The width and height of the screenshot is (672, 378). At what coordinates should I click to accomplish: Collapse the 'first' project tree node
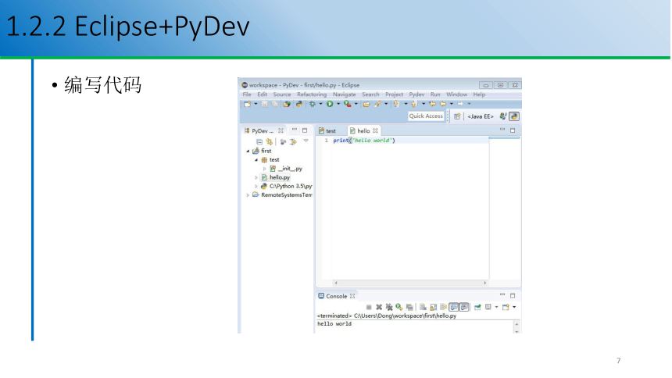pos(248,151)
